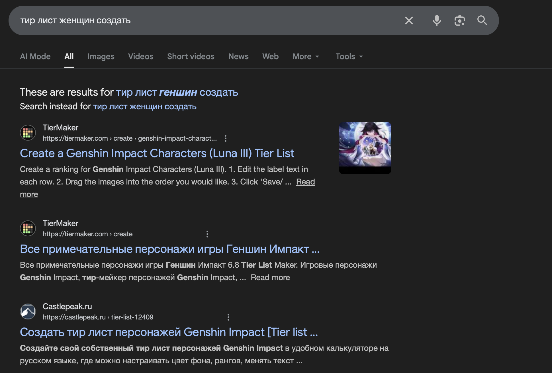Switch to the Short videos tab

[x=191, y=56]
